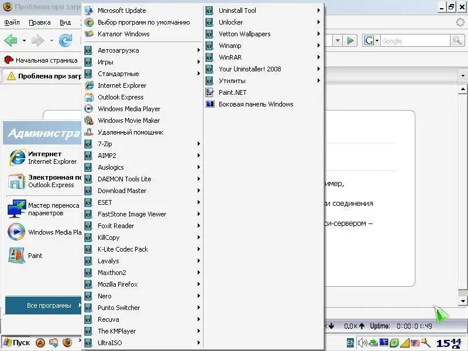
Task: Open the Punto Switcher program folder
Action: pos(143,308)
